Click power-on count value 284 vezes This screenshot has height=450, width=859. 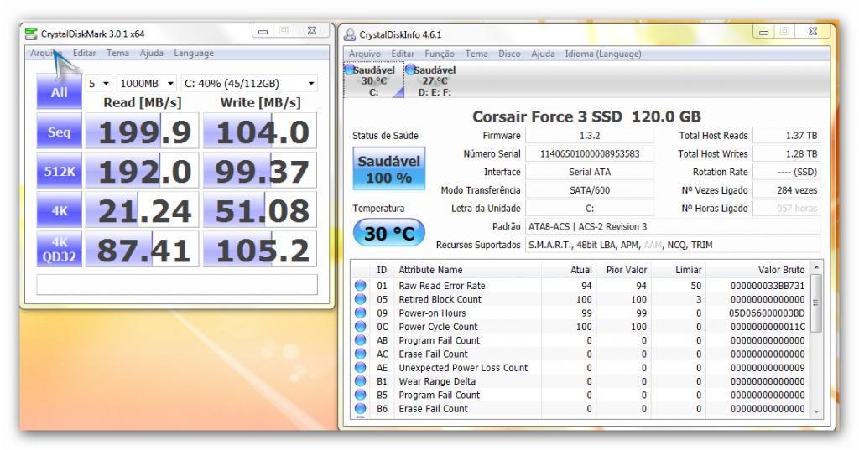tap(787, 190)
